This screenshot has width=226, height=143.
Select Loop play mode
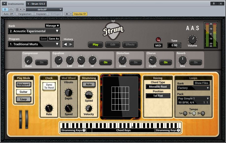[23, 99]
